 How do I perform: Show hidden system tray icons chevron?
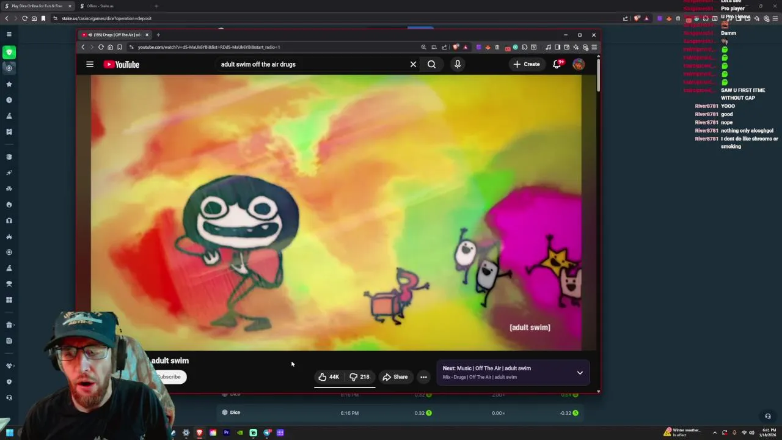click(715, 433)
